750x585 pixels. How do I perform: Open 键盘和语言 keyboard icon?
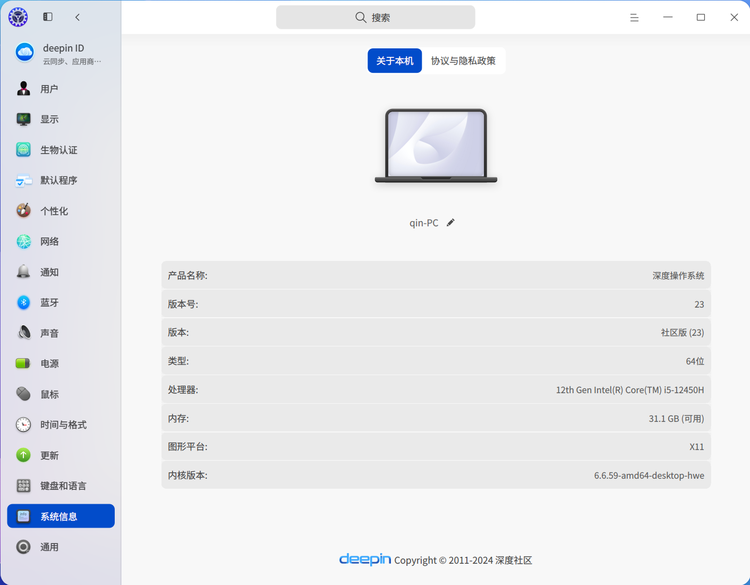coord(23,486)
